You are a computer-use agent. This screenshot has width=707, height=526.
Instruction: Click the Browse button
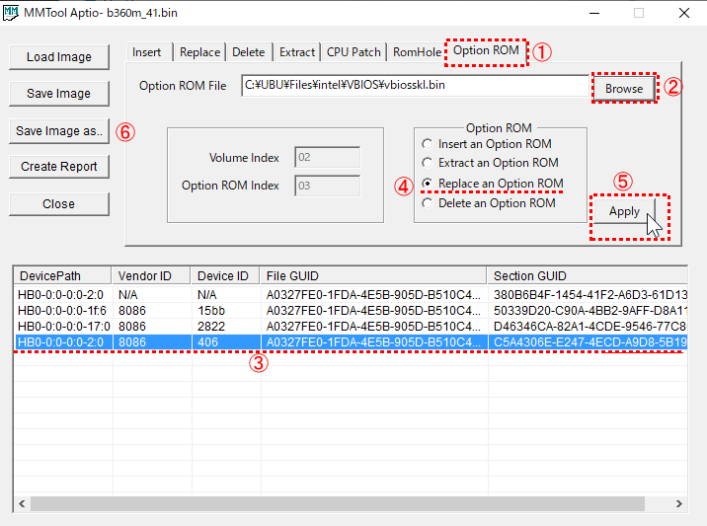(624, 89)
